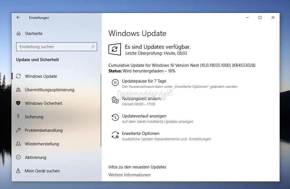Image resolution: width=290 pixels, height=189 pixels.
Task: Click the clock icon for Nutzungszeit
Action: pyautogui.click(x=115, y=100)
